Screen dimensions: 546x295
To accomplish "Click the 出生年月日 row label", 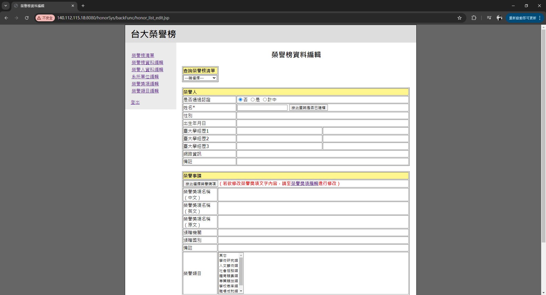I will pos(195,123).
